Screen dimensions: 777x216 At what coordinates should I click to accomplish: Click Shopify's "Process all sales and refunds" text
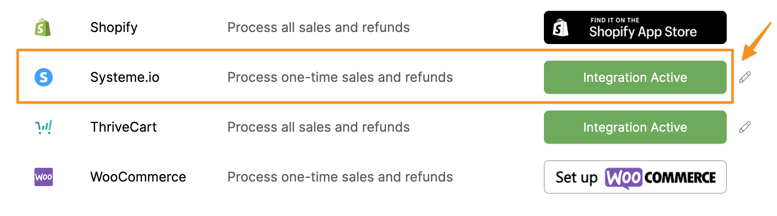pyautogui.click(x=318, y=27)
